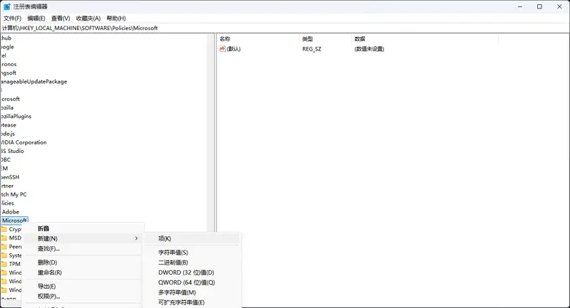Click the registry path address bar
The width and height of the screenshot is (570, 308).
(285, 28)
